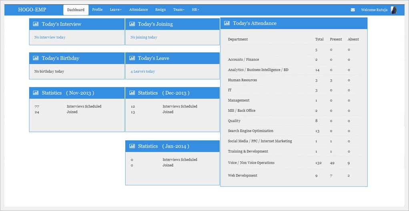The width and height of the screenshot is (409, 211).
Task: Click the "No joining today" link
Action: [x=144, y=37]
